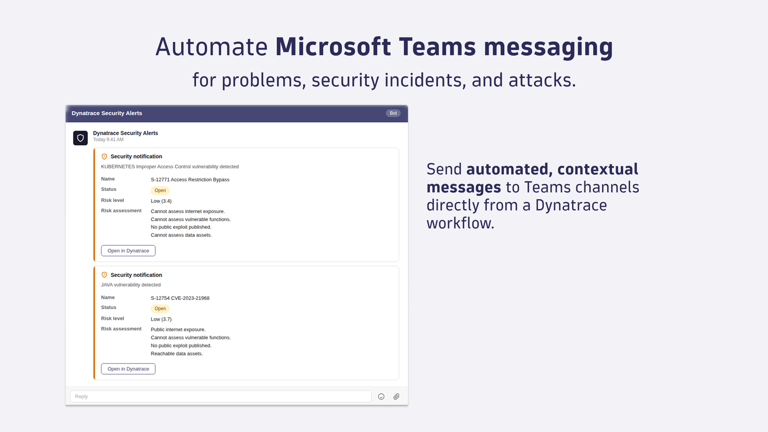Viewport: 768px width, 432px height.
Task: Click the Bot badge in the header
Action: [393, 113]
